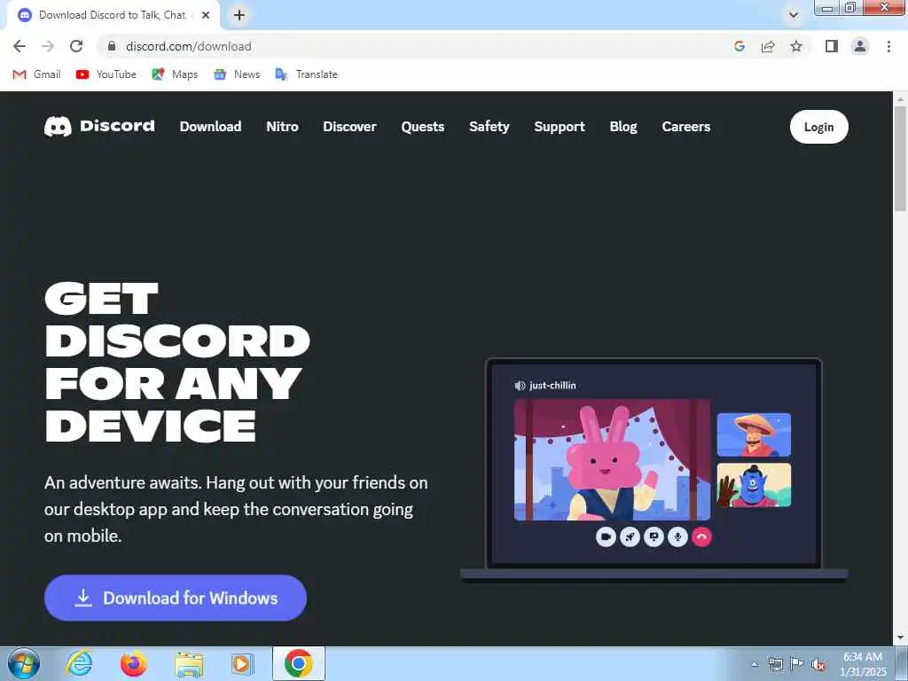This screenshot has height=681, width=908.
Task: Bookmark this page with the star icon
Action: click(796, 46)
